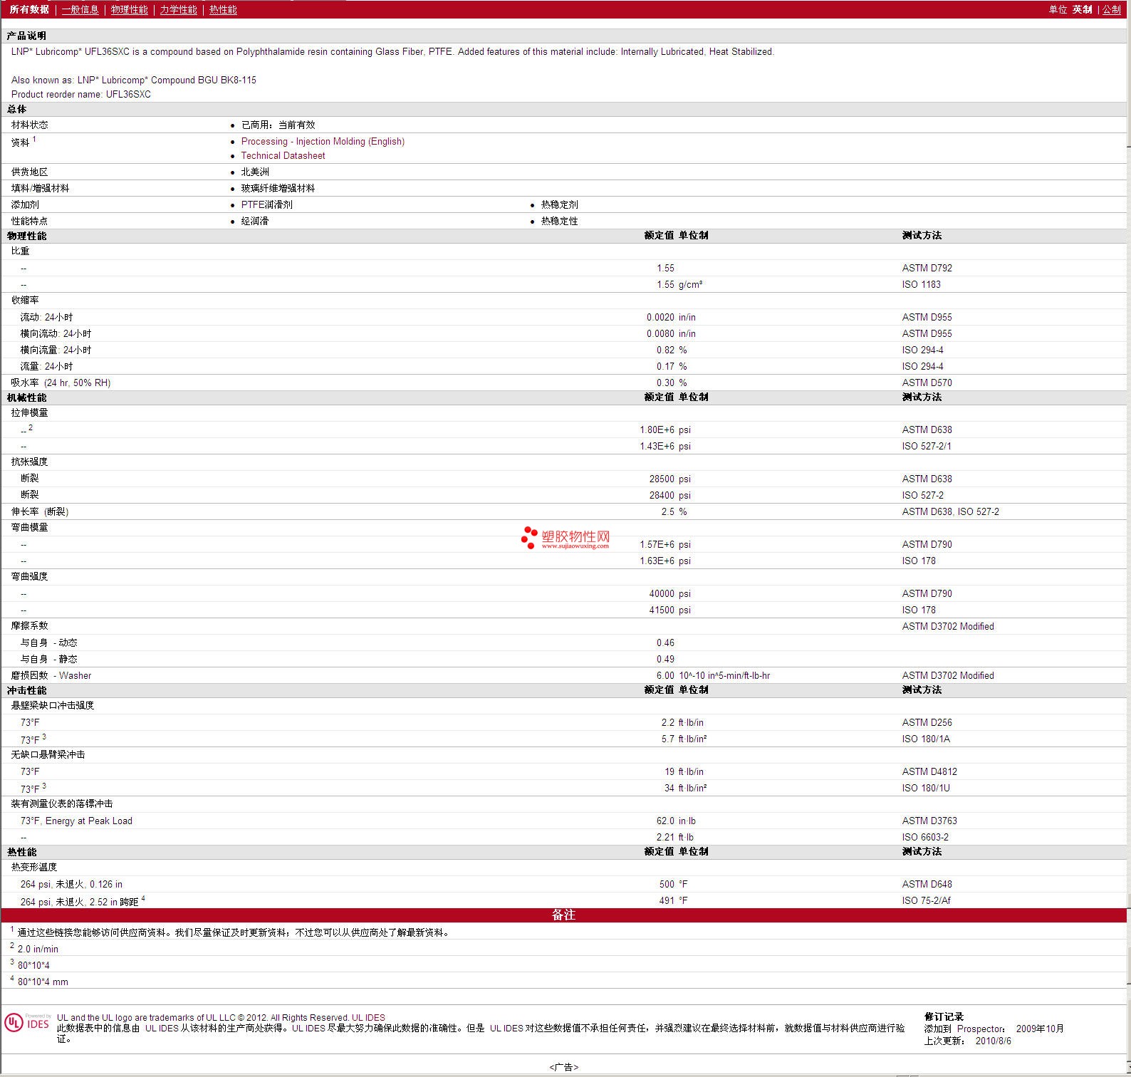Click '28400 psi' value

tap(670, 495)
